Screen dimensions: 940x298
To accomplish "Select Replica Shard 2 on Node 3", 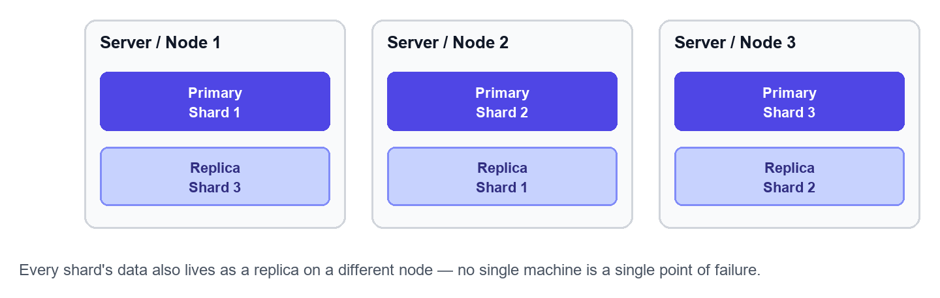I will tap(789, 177).
